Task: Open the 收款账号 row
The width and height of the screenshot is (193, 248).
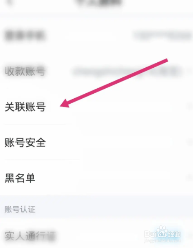Action: tap(96, 71)
